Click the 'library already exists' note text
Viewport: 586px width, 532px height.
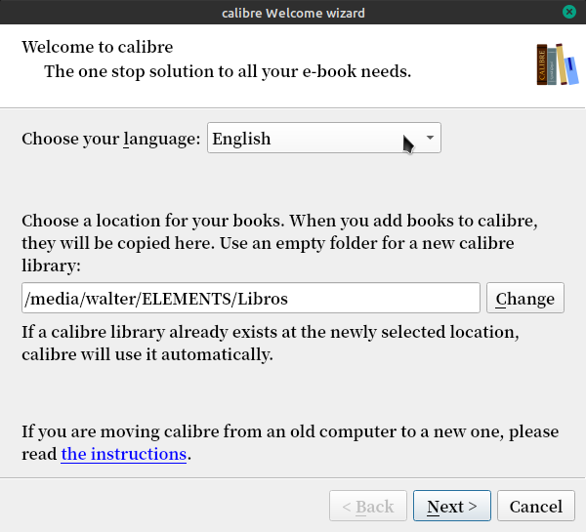coord(271,343)
